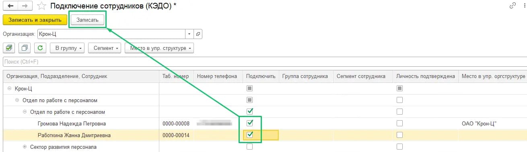Click the Номер телефона column header
This screenshot has width=527, height=152.
[x=218, y=76]
